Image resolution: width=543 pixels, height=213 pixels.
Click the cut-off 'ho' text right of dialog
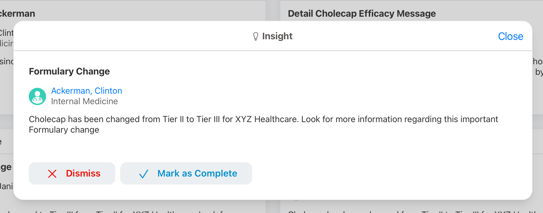537,62
